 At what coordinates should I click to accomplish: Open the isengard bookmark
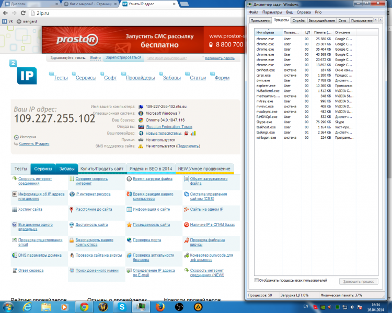[x=27, y=21]
